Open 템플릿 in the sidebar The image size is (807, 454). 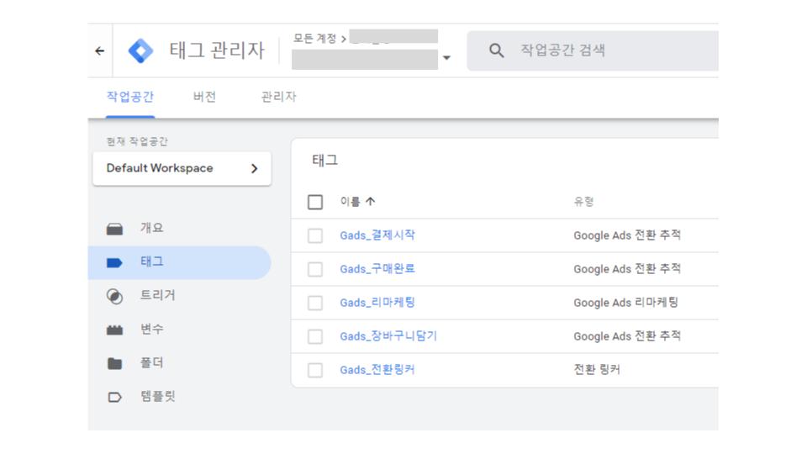click(x=158, y=396)
